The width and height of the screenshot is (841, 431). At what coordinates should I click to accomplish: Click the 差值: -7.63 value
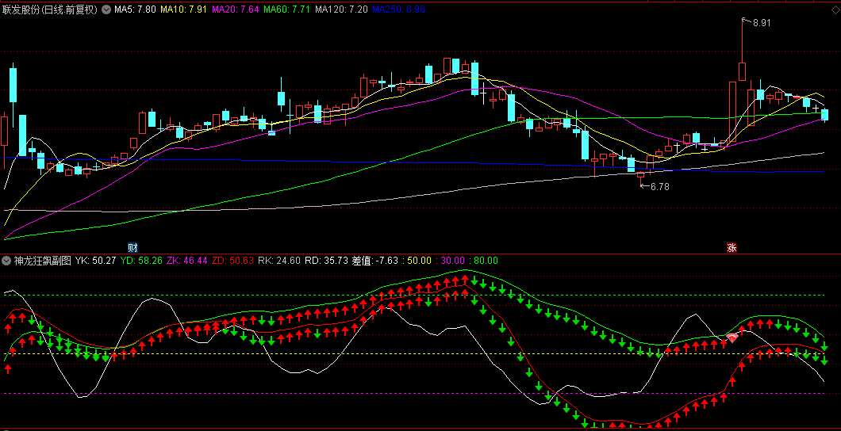[375, 261]
